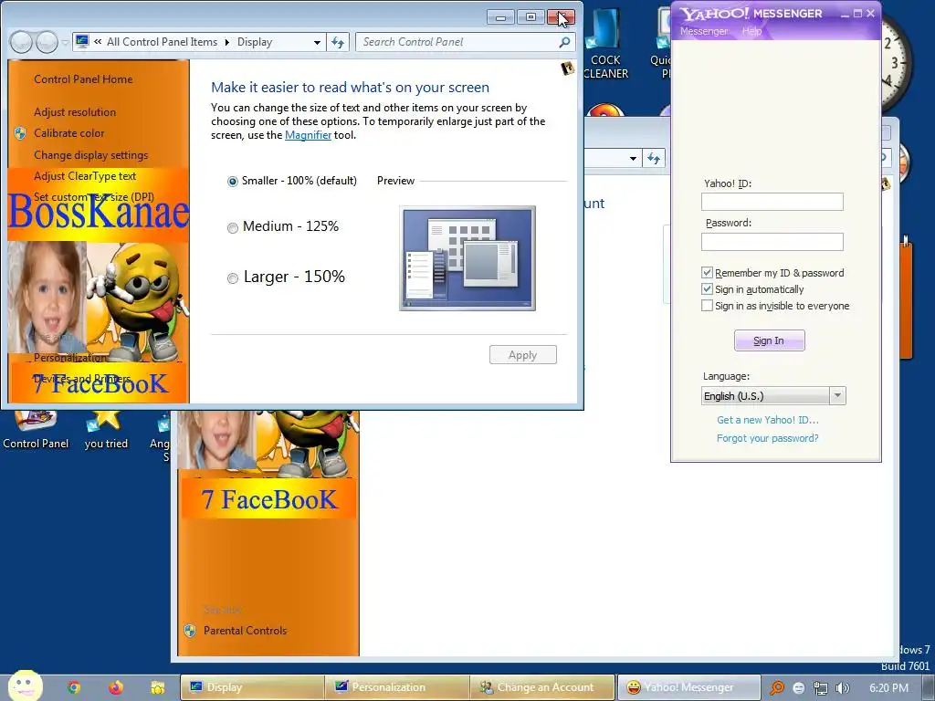The width and height of the screenshot is (935, 701).
Task: Select the Smaller - 100% (default) radio button
Action: [x=233, y=182]
